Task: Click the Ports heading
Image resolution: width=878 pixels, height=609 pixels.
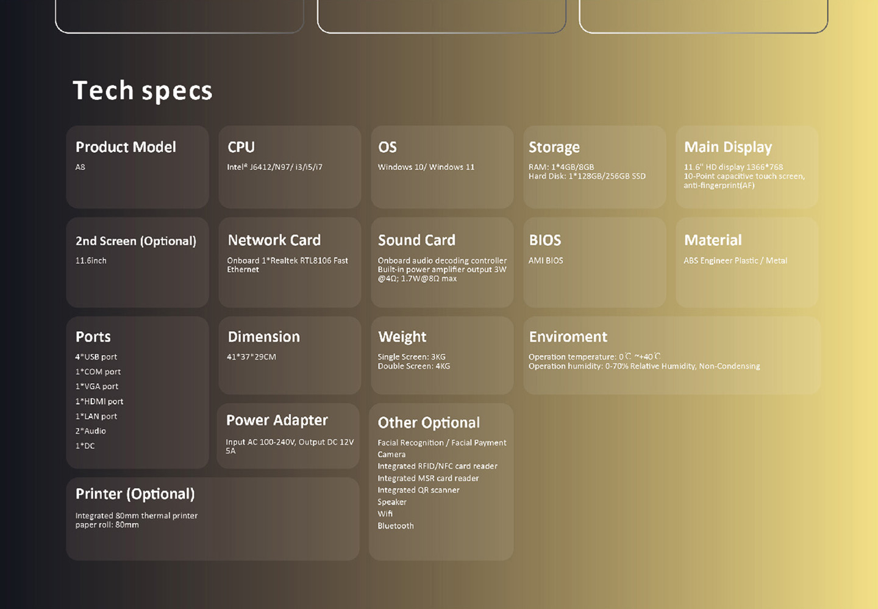Action: [x=93, y=337]
